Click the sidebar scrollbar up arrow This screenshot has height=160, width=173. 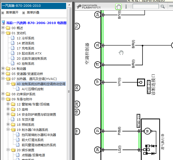[x=69, y=5]
